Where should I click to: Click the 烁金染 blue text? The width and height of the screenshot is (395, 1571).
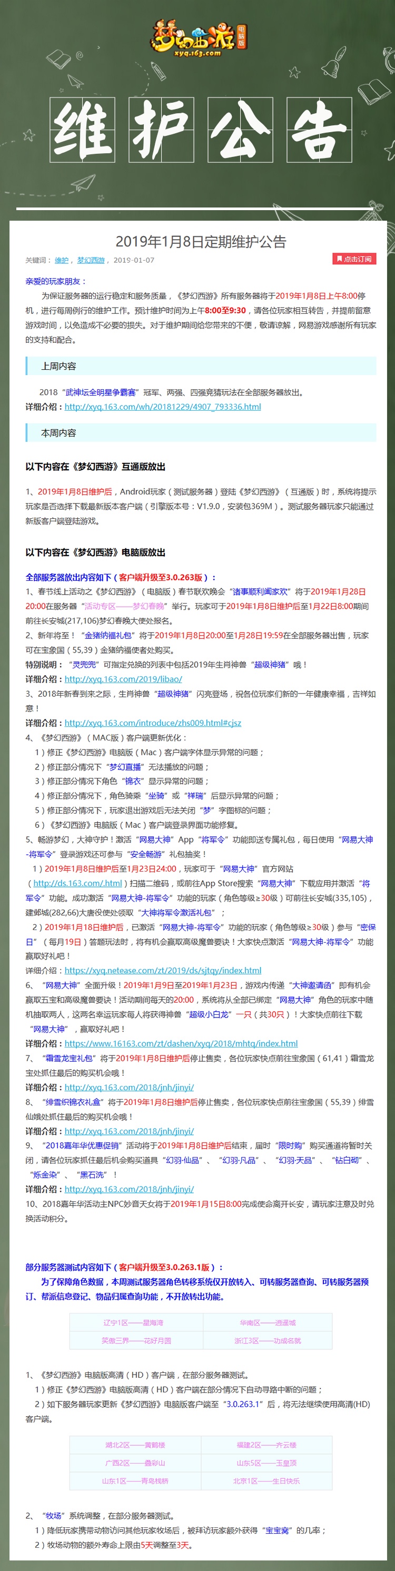click(45, 1174)
